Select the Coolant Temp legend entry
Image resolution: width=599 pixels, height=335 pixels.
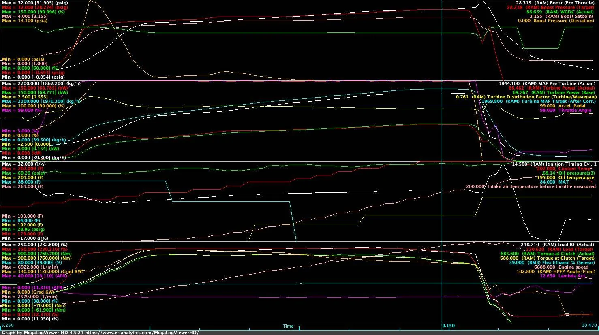(x=564, y=169)
